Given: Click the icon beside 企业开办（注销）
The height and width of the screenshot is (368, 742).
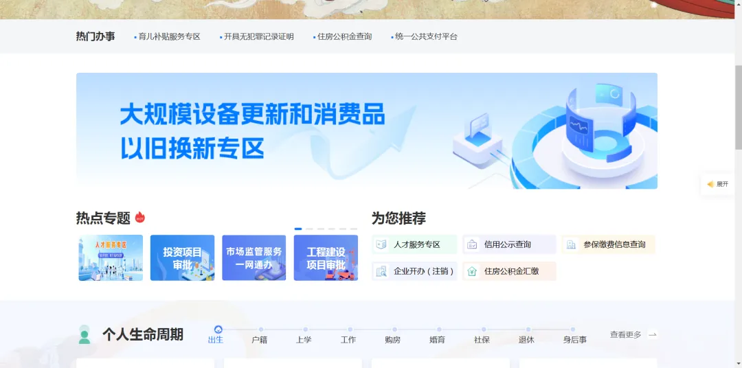Looking at the screenshot, I should pyautogui.click(x=381, y=271).
